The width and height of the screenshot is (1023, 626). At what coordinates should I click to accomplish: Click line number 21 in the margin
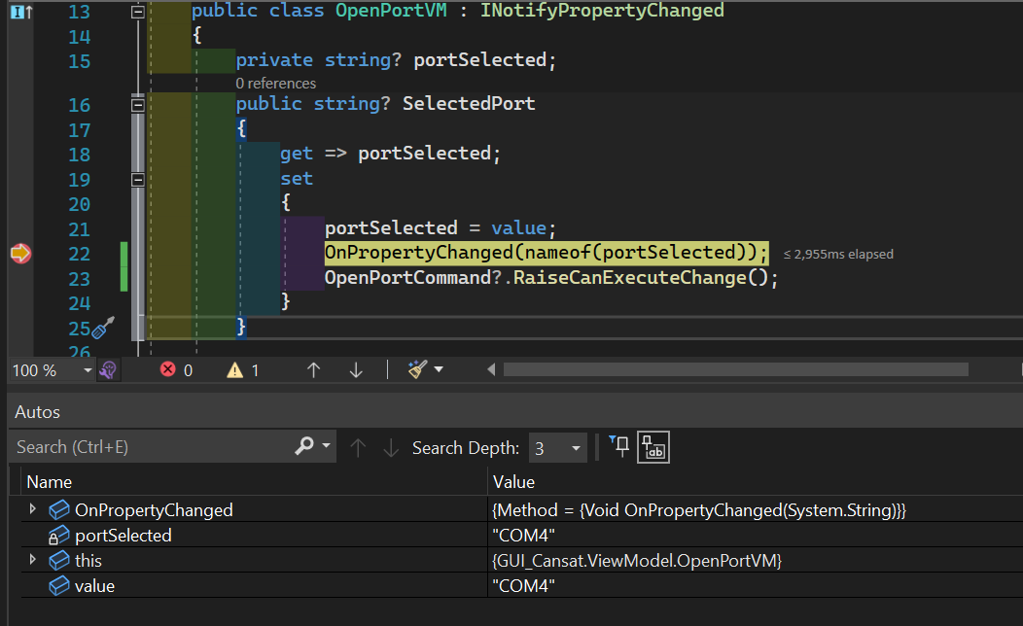click(x=80, y=229)
